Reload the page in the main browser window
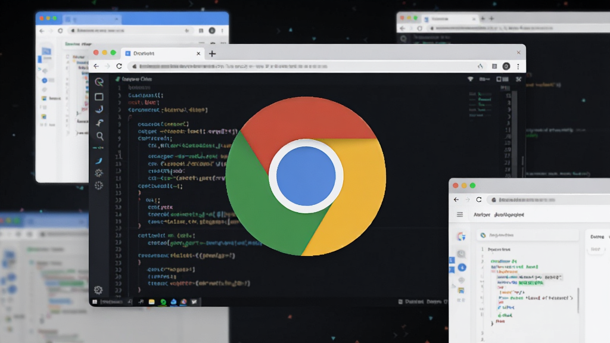 [x=119, y=67]
